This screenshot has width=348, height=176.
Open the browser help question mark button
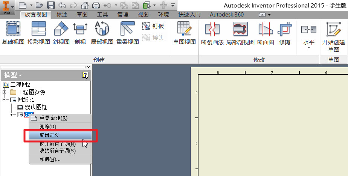(x=85, y=75)
